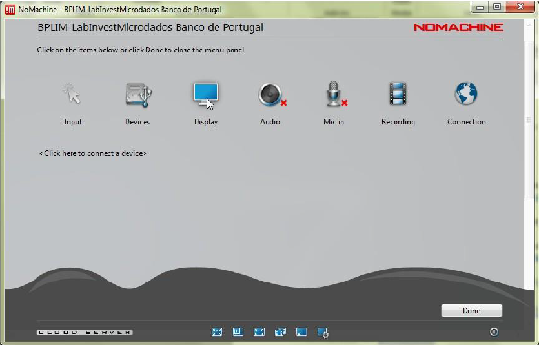
Task: Open display settings via monitor-gear icon
Action: (x=323, y=333)
